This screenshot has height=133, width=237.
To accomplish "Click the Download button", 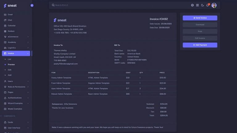I will pyautogui.click(x=200, y=25).
